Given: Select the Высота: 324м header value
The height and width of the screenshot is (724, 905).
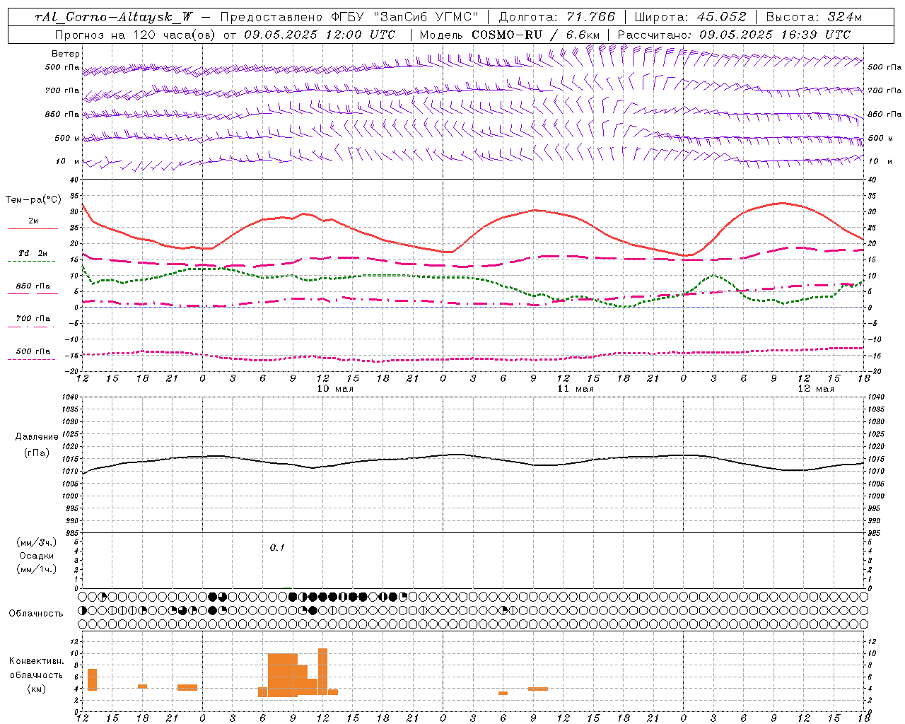Looking at the screenshot, I should click(814, 17).
